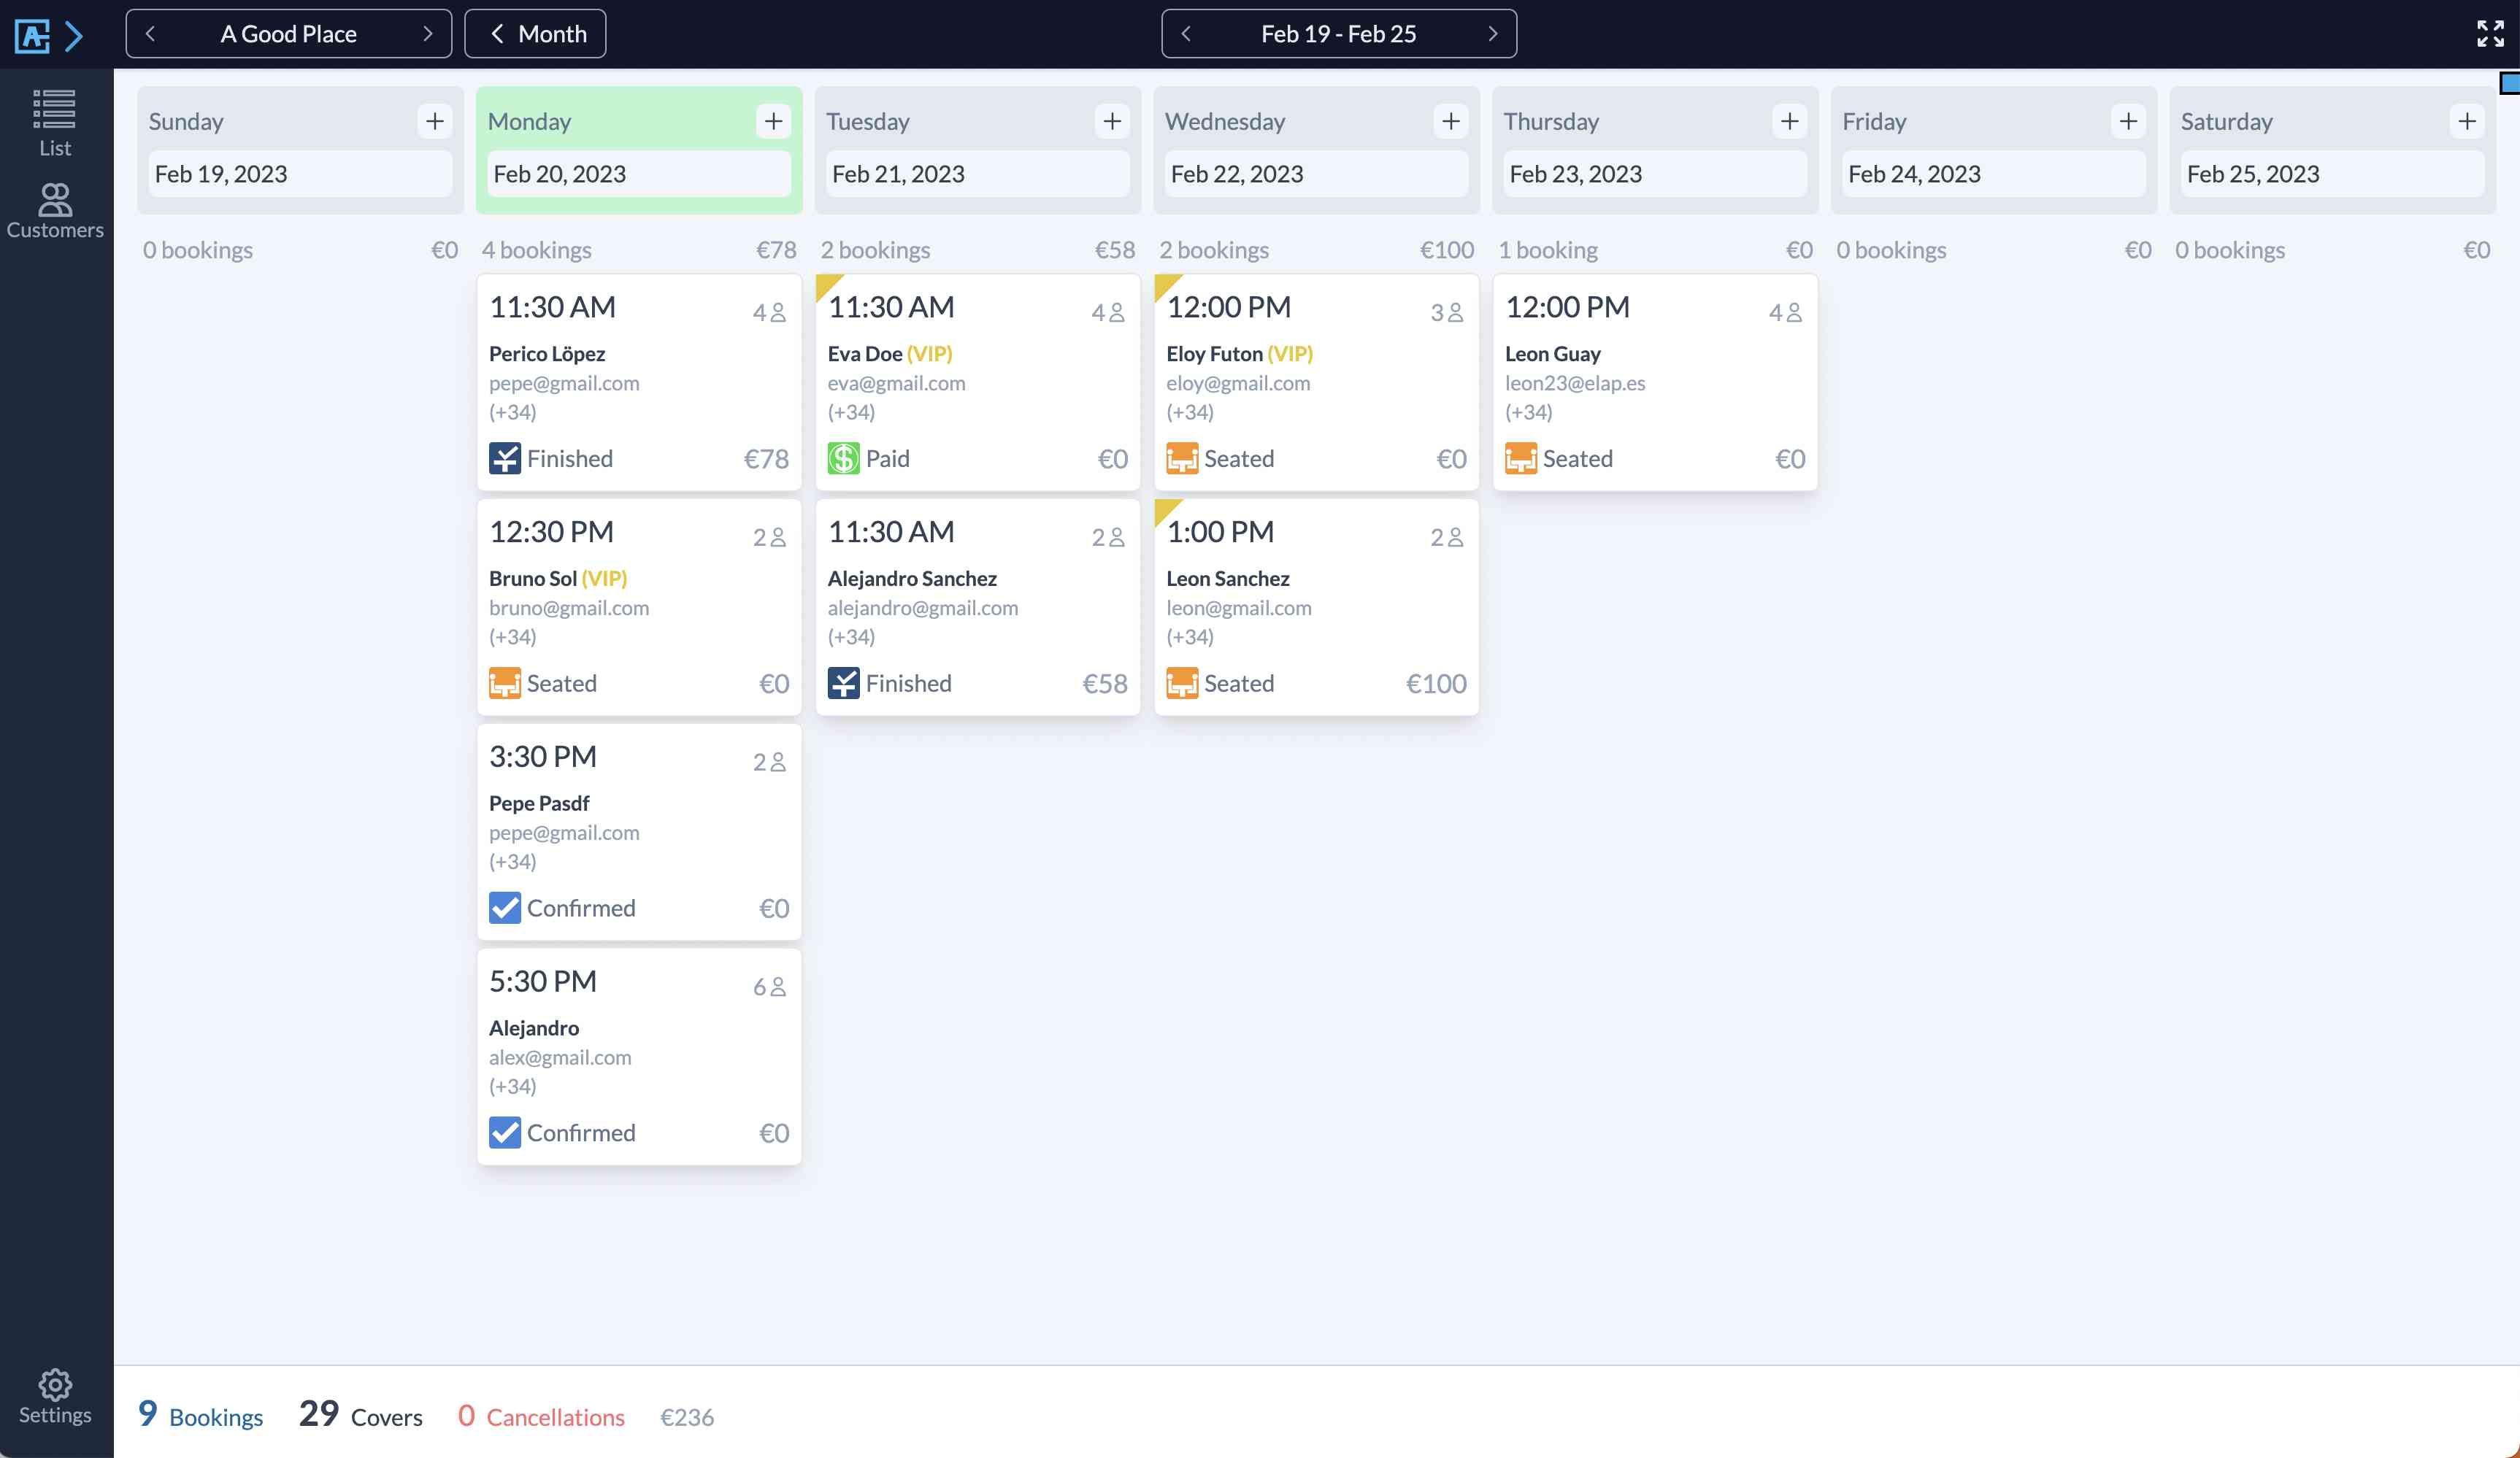Open the Feb 23, 2023 date field
Viewport: 2520px width, 1458px height.
[1655, 174]
